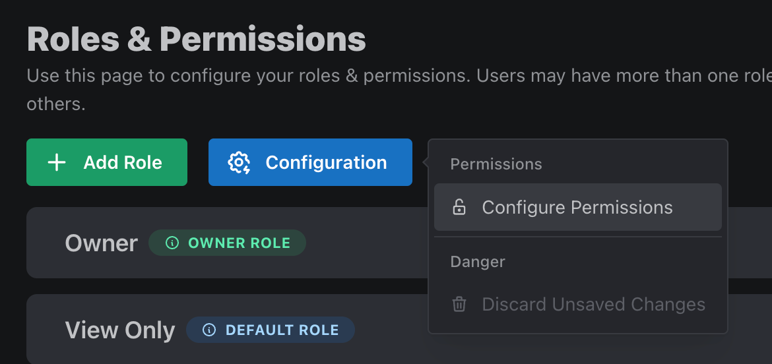Select Discard Unsaved Changes menu entry
This screenshot has height=364, width=772.
(577, 304)
